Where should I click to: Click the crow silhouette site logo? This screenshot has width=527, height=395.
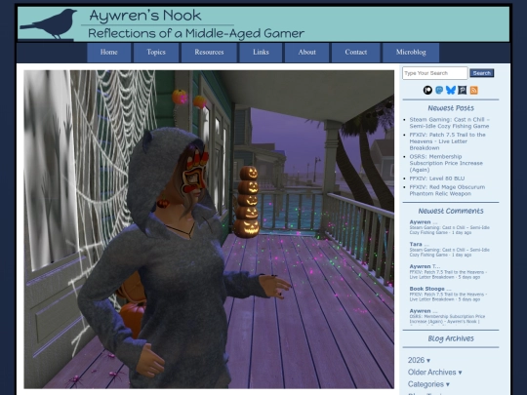coord(50,24)
